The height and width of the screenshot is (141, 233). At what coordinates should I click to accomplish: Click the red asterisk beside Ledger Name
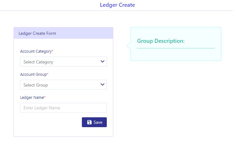45,97
